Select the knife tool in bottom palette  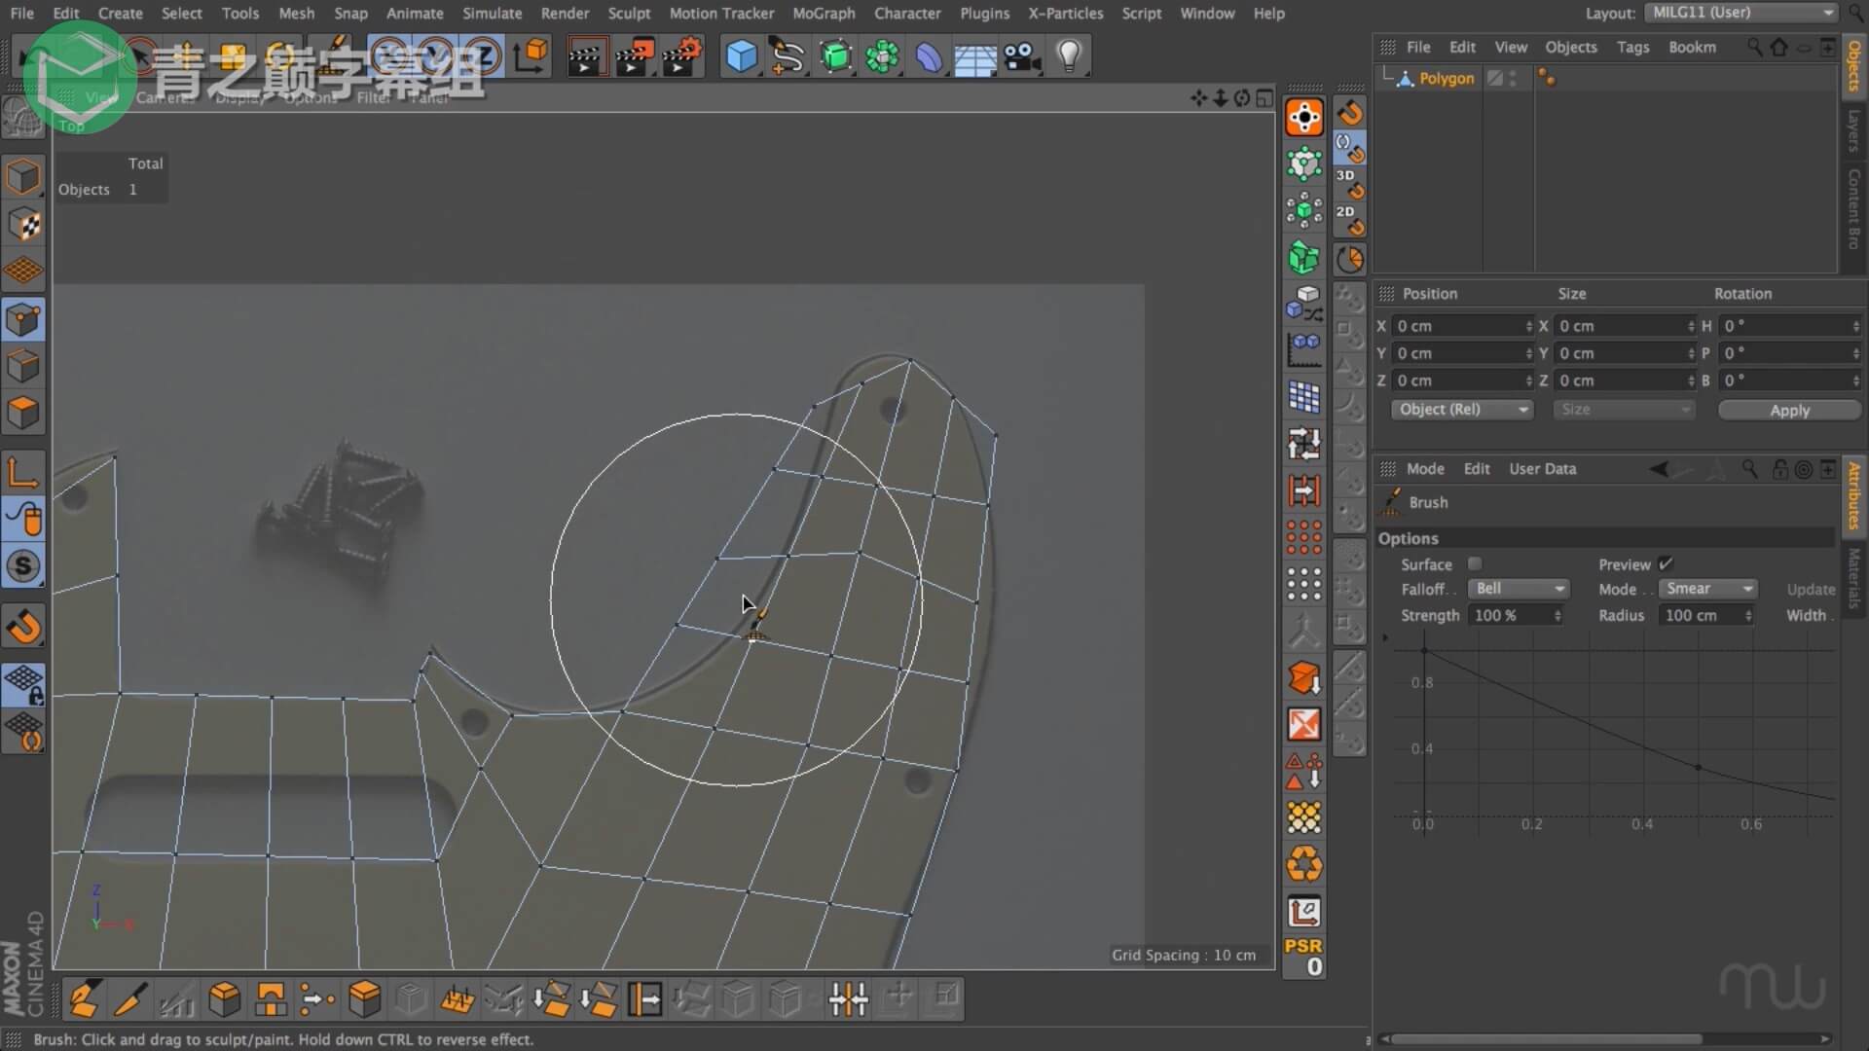coord(129,998)
